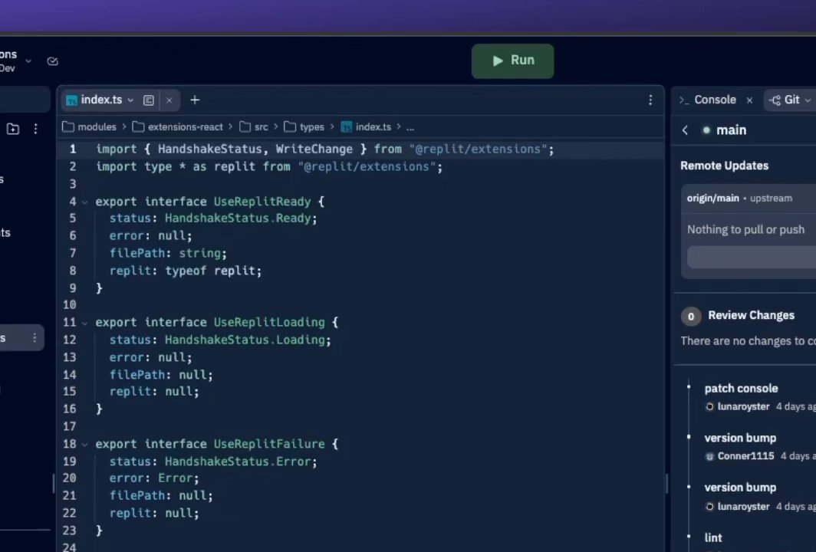Go back using Git panel arrow
The height and width of the screenshot is (552, 816).
pos(686,130)
